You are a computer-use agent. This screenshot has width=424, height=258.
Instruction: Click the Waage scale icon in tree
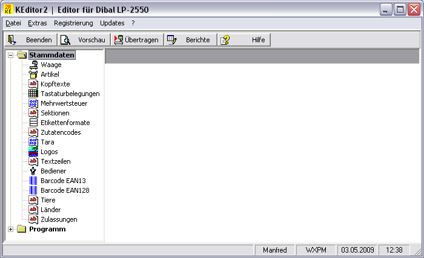(x=33, y=65)
